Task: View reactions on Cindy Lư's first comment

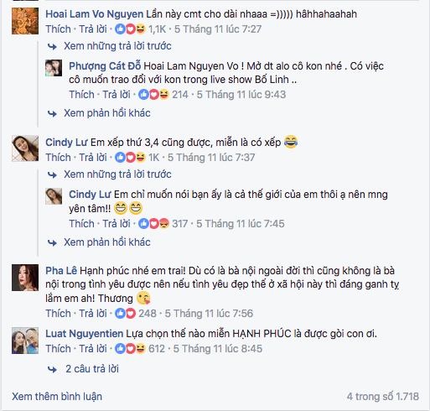Action: click(x=131, y=158)
